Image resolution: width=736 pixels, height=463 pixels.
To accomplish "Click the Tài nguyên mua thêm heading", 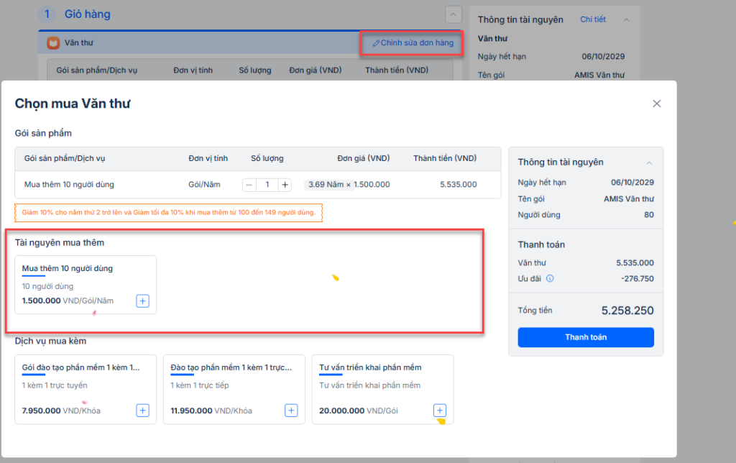I will (60, 243).
